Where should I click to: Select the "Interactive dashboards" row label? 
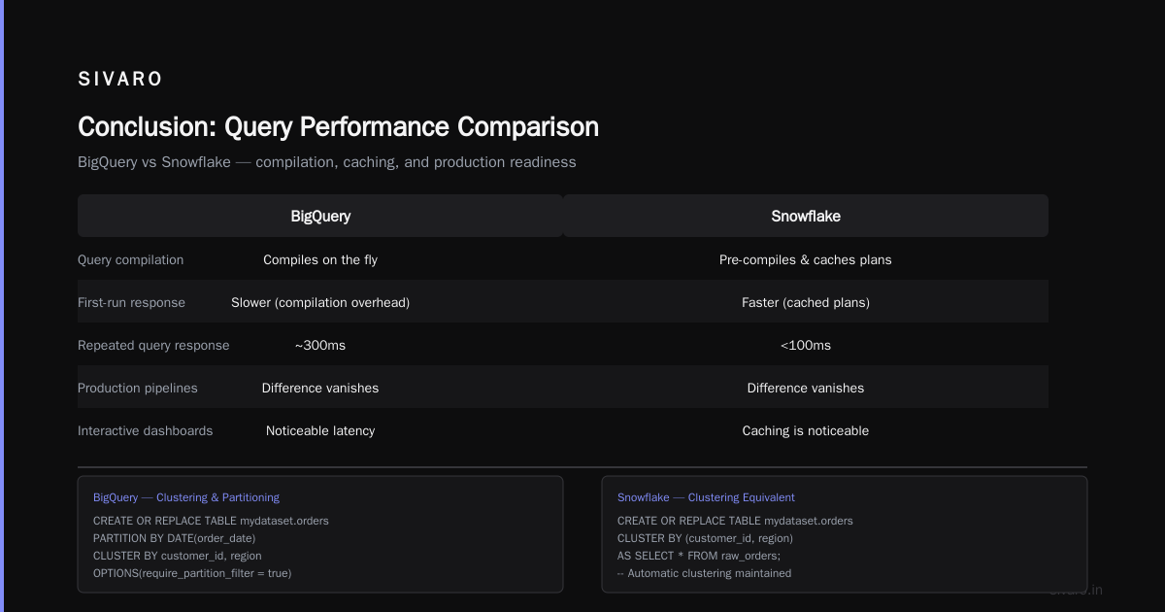[146, 431]
